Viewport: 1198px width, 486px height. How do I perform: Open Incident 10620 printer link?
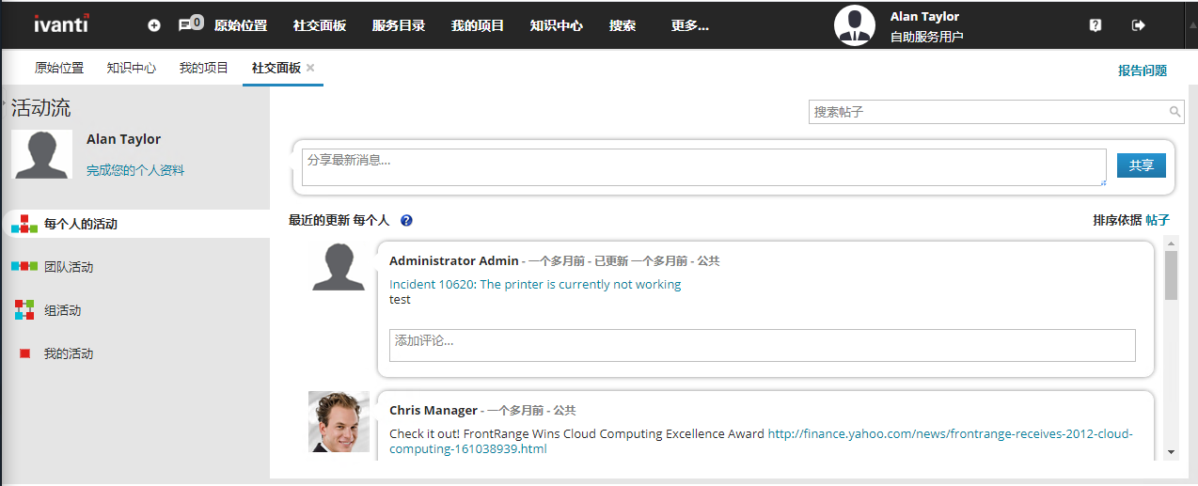(535, 284)
